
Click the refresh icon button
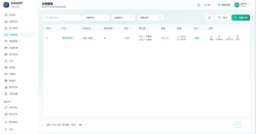pyautogui.click(x=209, y=18)
